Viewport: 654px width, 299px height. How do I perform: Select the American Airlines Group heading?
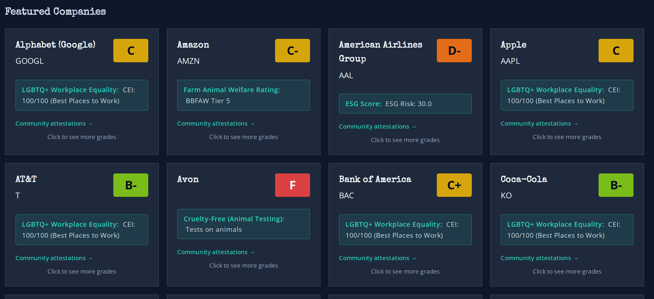point(381,52)
